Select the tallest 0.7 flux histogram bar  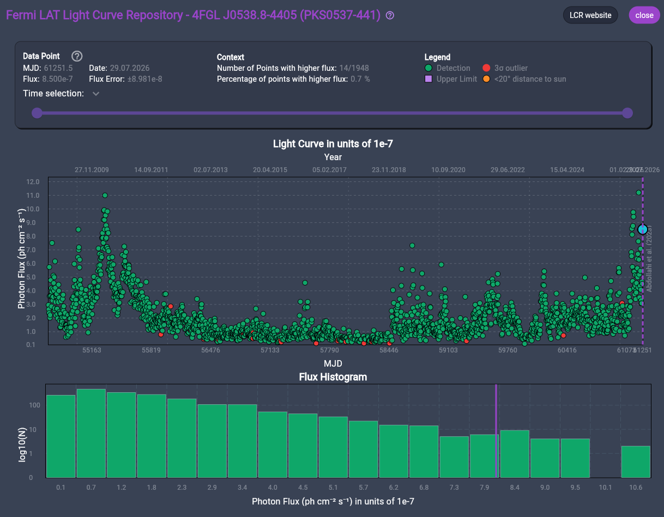[x=91, y=433]
